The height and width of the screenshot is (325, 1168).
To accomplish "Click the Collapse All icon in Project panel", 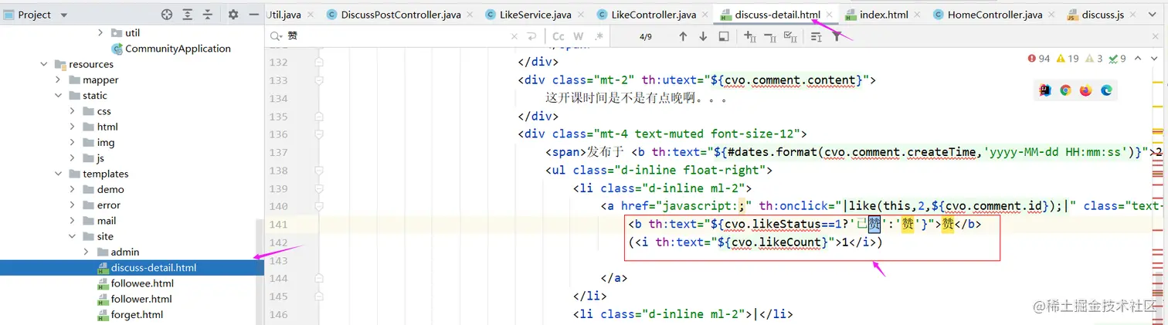I will point(208,15).
